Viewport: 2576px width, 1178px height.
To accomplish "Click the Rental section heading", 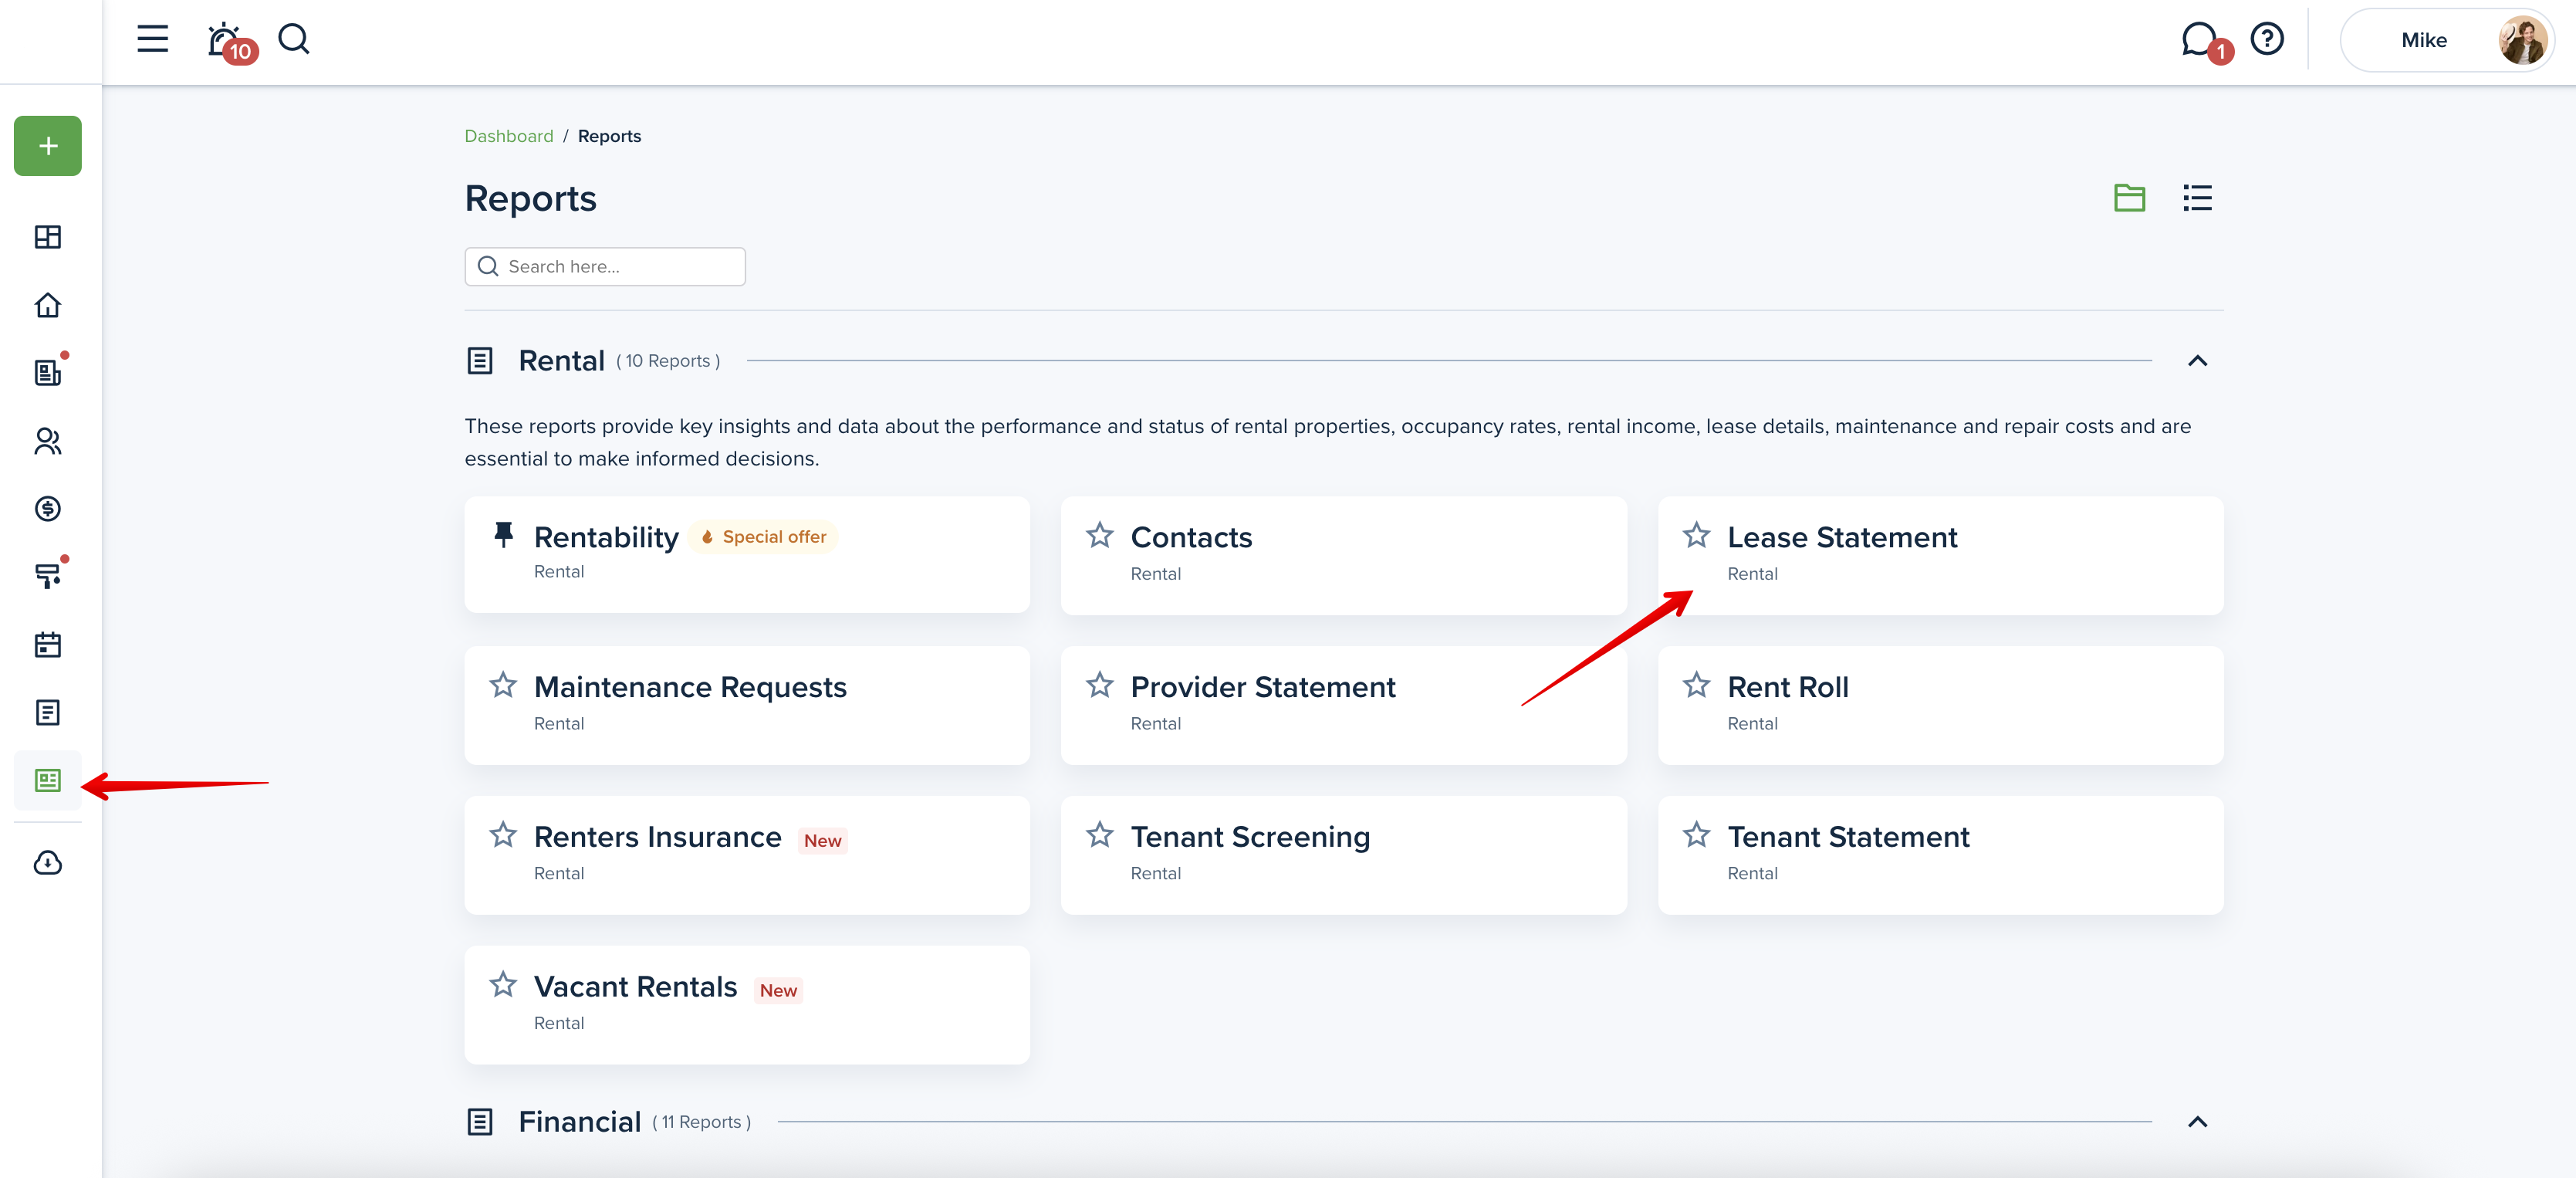I will (561, 361).
